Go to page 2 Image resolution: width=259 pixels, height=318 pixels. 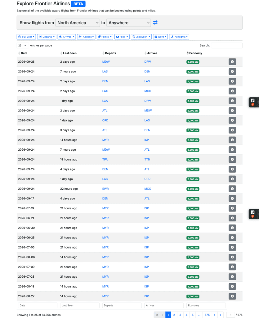pos(174,315)
